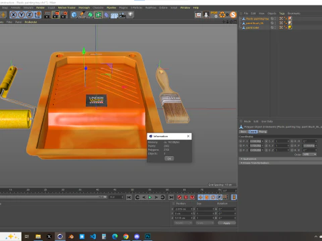The height and width of the screenshot is (241, 322).
Task: Select the Spline pen tool icon
Action: click(x=82, y=15)
